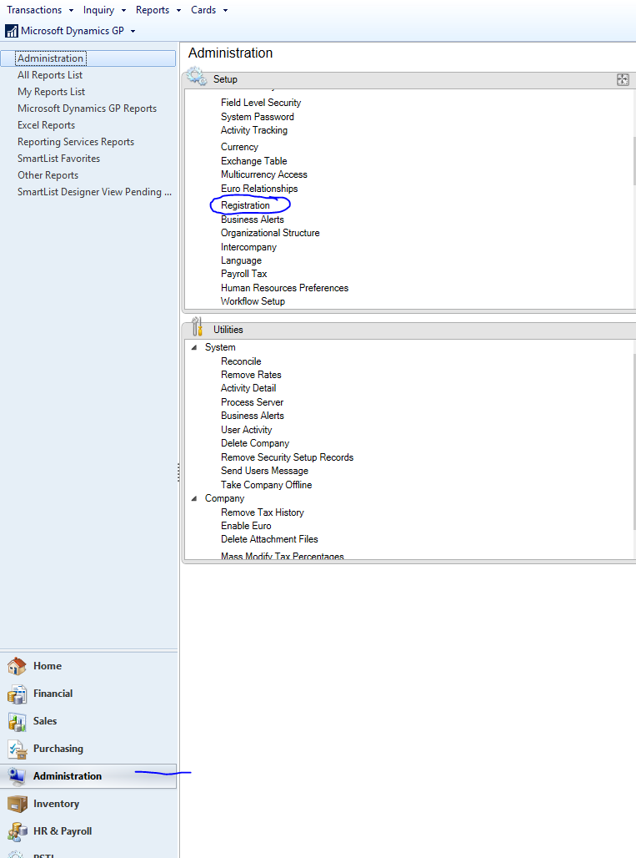Click the Setup gears icon
This screenshot has width=636, height=858.
pyautogui.click(x=196, y=77)
